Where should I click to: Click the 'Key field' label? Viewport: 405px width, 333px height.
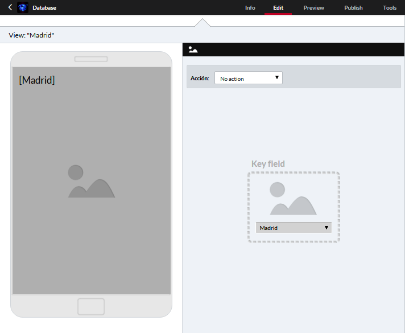(268, 164)
